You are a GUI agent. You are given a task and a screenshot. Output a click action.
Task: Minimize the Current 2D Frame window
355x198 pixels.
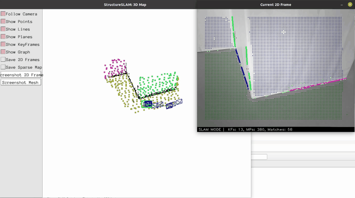[342, 5]
